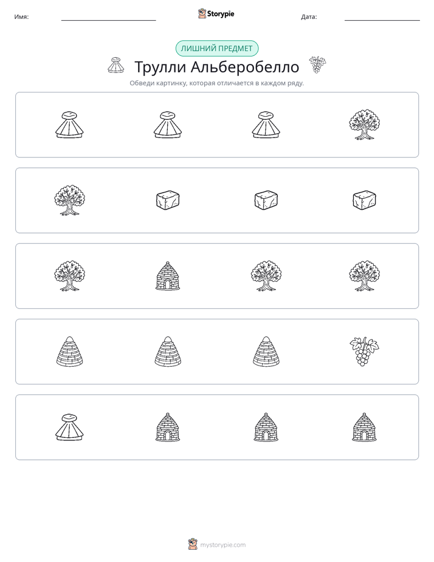Click the roof pinnacle icon beside title
Viewport: 434px width, 562px height.
click(x=115, y=65)
